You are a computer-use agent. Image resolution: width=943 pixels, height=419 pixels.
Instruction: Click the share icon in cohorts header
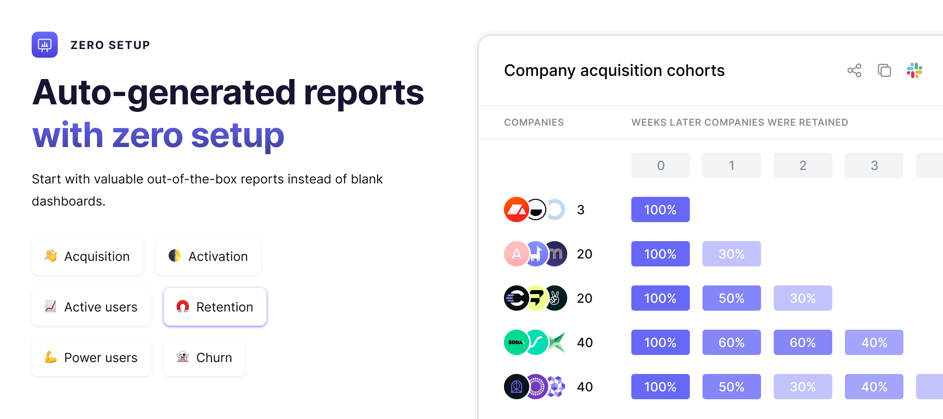tap(854, 70)
